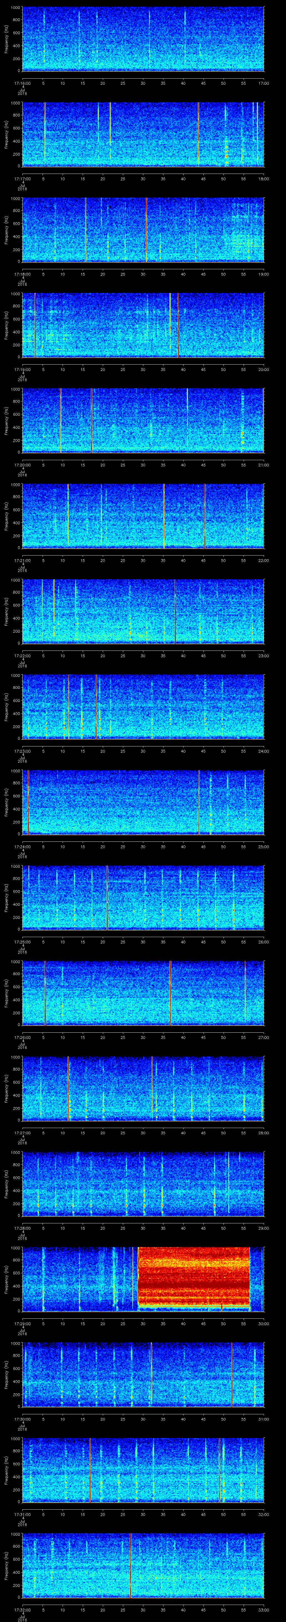The width and height of the screenshot is (286, 1622).
Task: Click the 30:00 end time label
Action: tap(263, 1323)
